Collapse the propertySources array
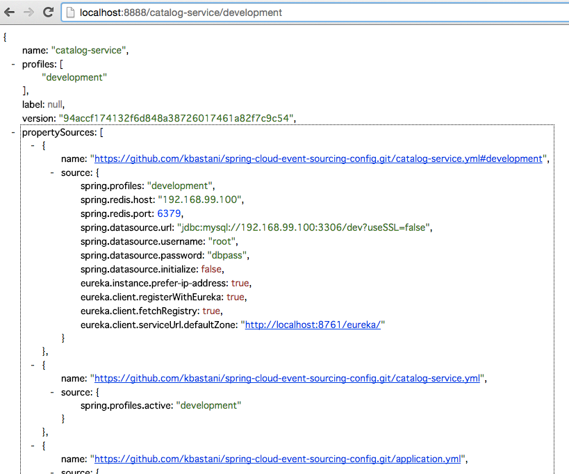 [x=13, y=132]
